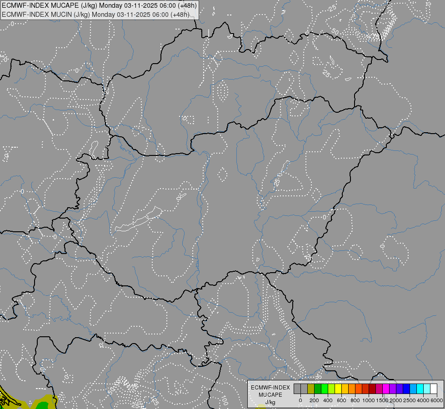Screen dimensions: 445x409
Task: Select the pure blue legend swatch
Action: click(x=407, y=389)
